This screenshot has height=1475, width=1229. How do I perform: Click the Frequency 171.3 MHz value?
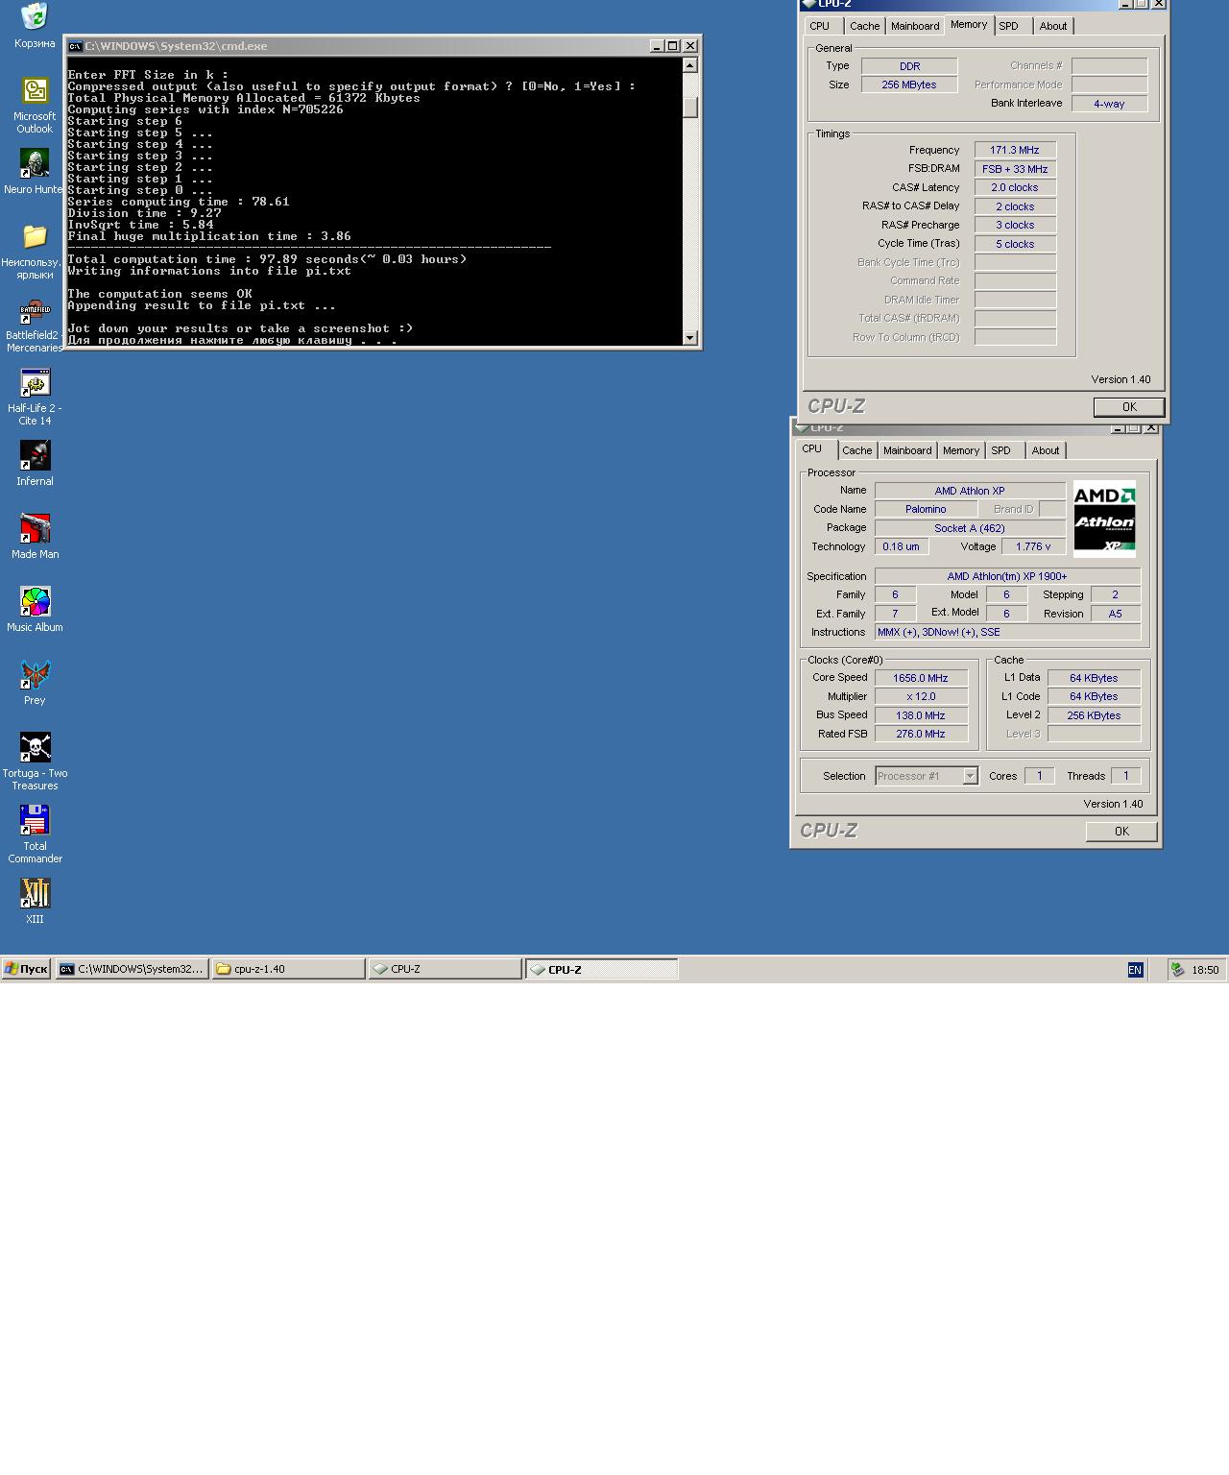pyautogui.click(x=1015, y=150)
